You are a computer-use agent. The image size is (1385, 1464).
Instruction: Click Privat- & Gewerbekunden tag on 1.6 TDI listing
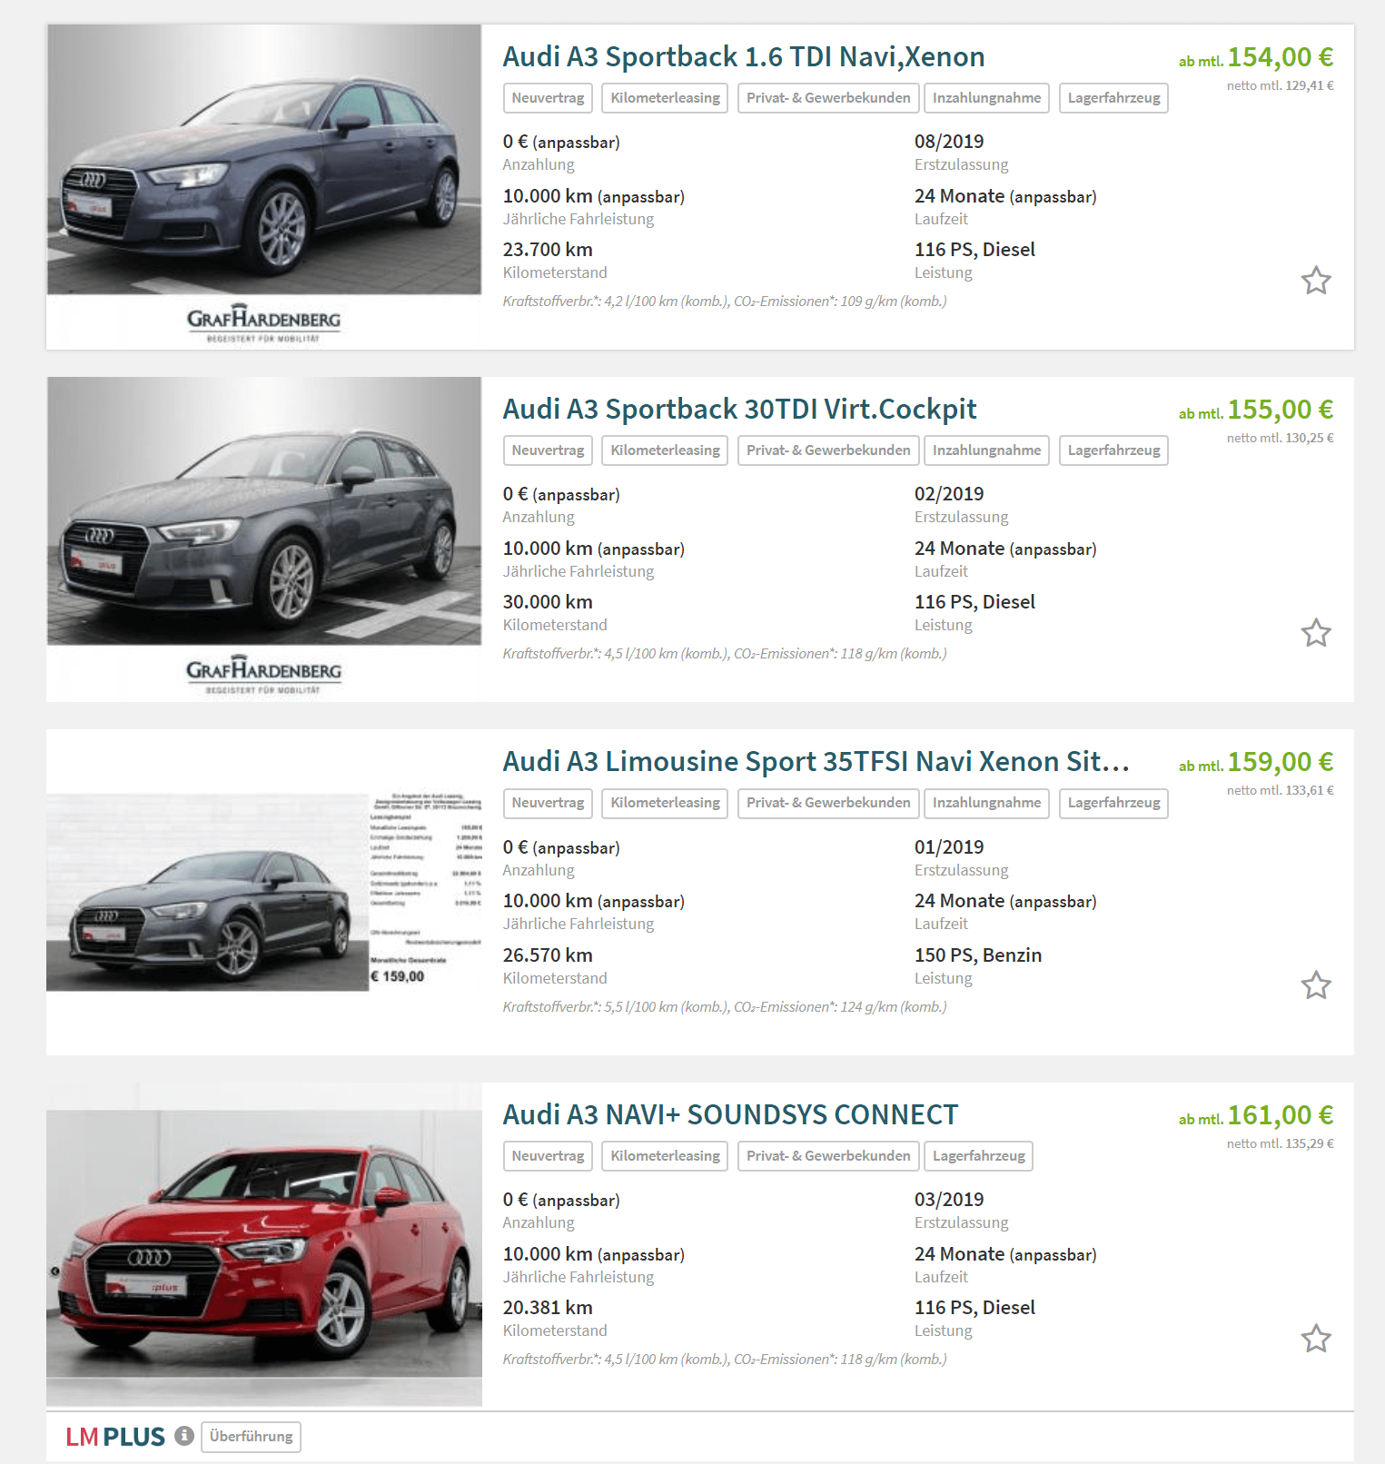point(828,98)
